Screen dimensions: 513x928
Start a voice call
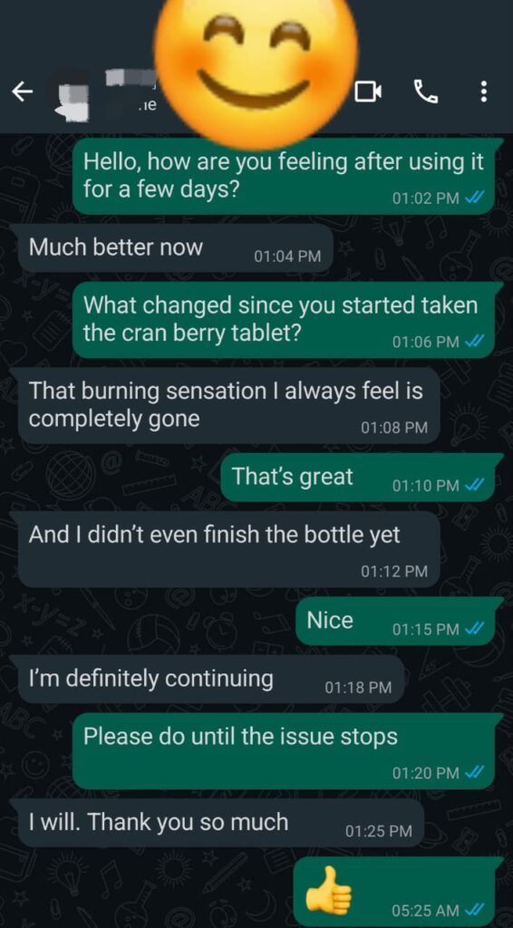[x=425, y=92]
